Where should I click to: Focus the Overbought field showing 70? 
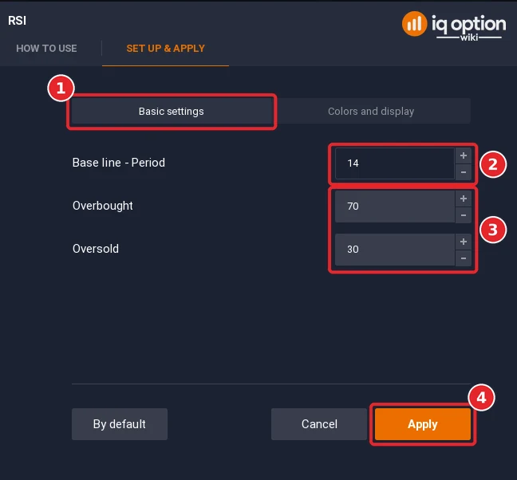[x=395, y=207]
